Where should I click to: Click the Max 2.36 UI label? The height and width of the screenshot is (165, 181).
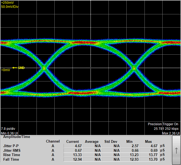[171, 133]
